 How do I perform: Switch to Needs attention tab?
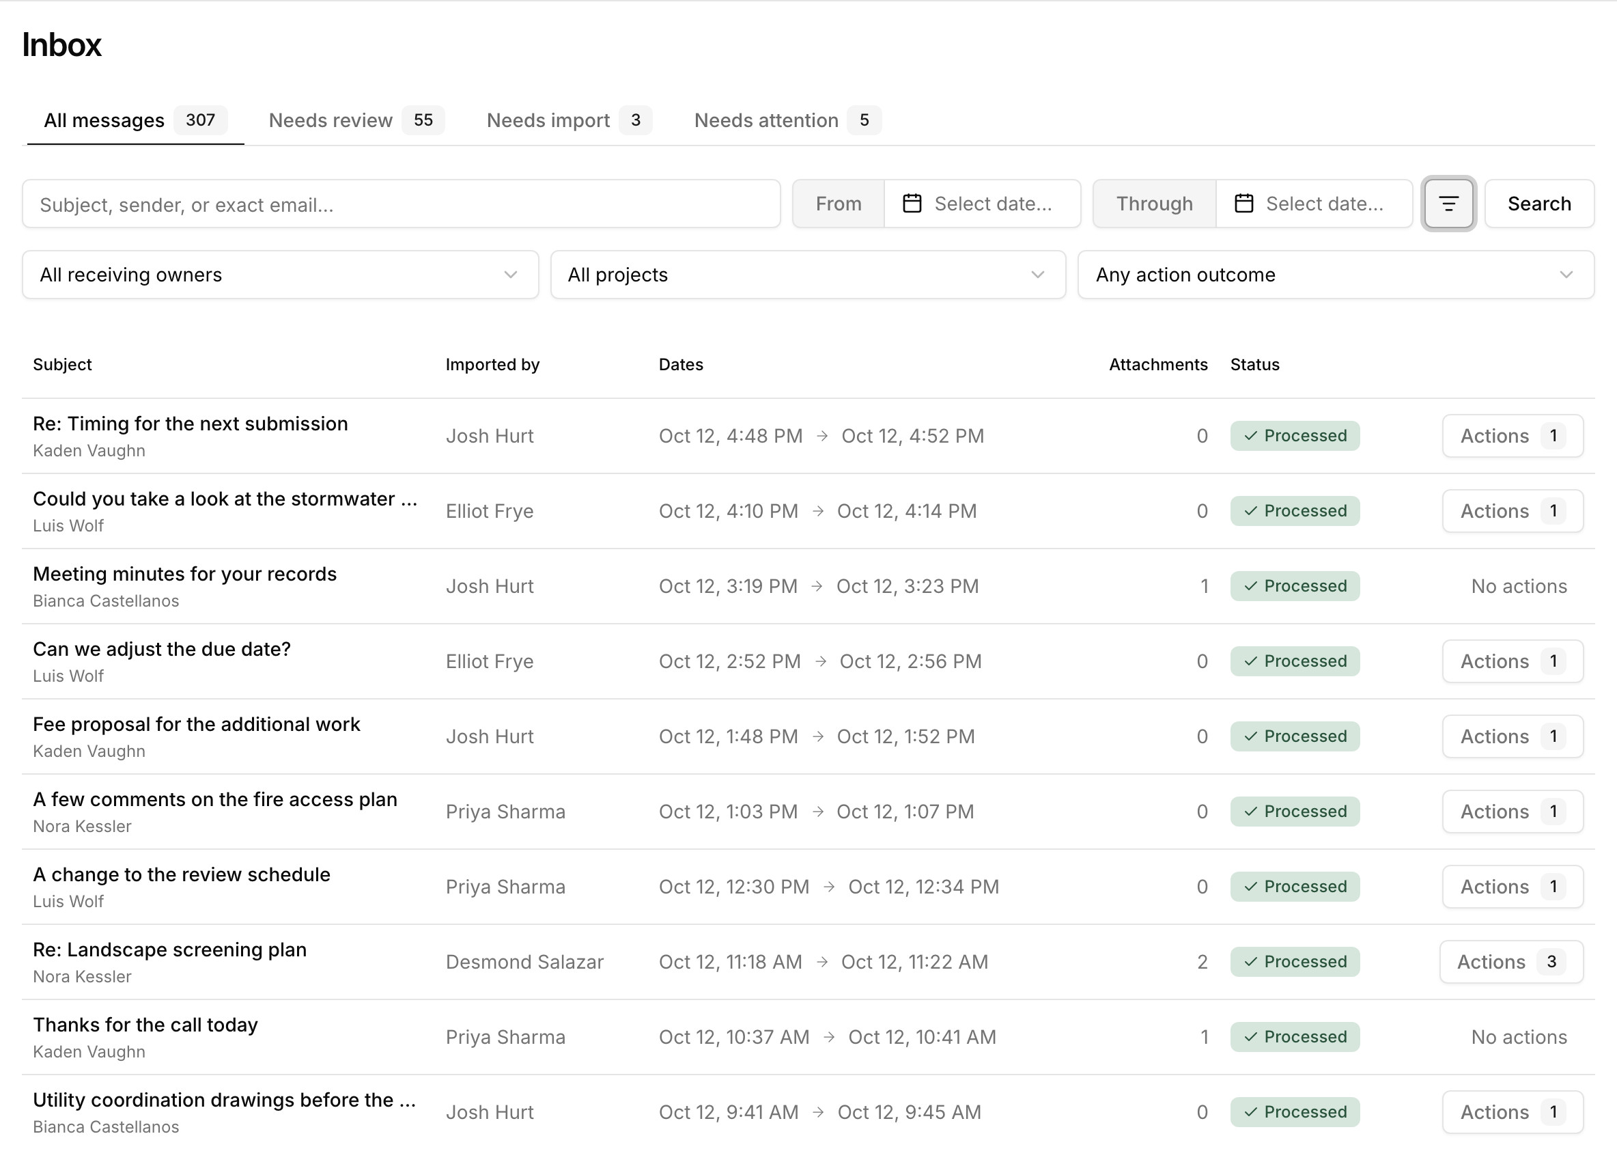787,120
